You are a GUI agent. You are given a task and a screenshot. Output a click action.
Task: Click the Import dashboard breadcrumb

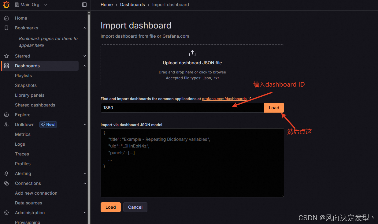click(171, 5)
